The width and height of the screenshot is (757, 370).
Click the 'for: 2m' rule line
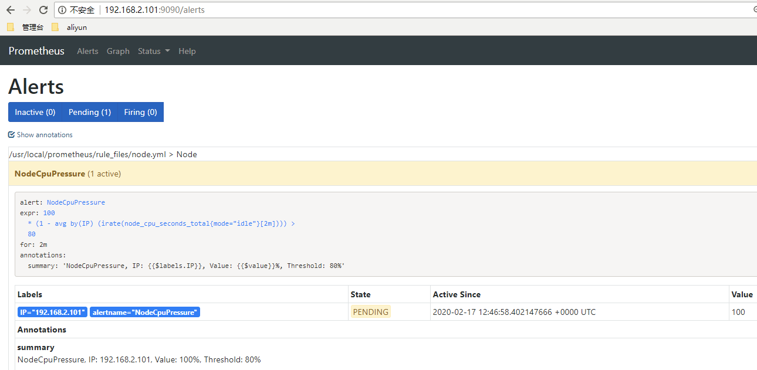(33, 245)
